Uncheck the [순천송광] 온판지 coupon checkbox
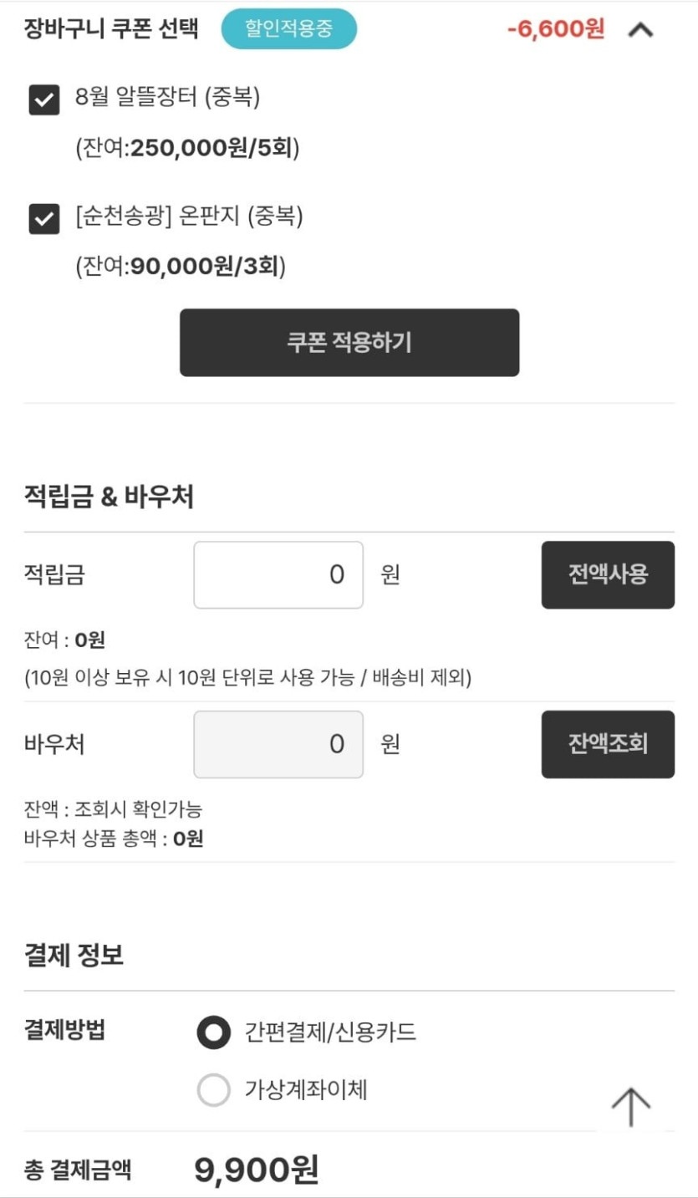This screenshot has width=698, height=1198. tap(44, 219)
